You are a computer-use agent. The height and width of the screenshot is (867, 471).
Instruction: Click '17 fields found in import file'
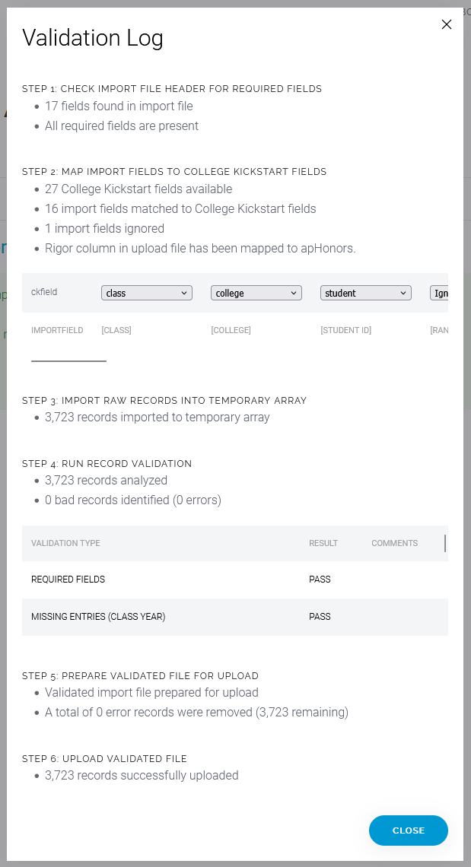coord(119,106)
